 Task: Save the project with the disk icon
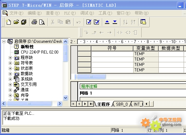[x=24, y=22]
